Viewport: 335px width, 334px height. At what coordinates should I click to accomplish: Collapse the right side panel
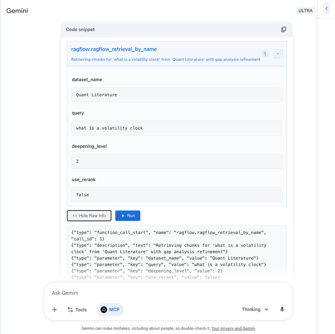point(326,8)
